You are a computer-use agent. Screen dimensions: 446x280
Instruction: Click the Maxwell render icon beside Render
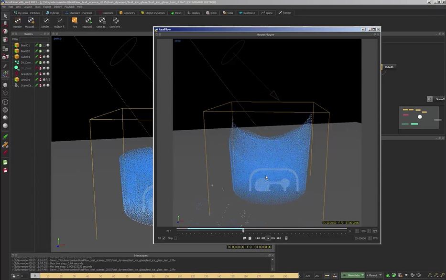coord(31,21)
